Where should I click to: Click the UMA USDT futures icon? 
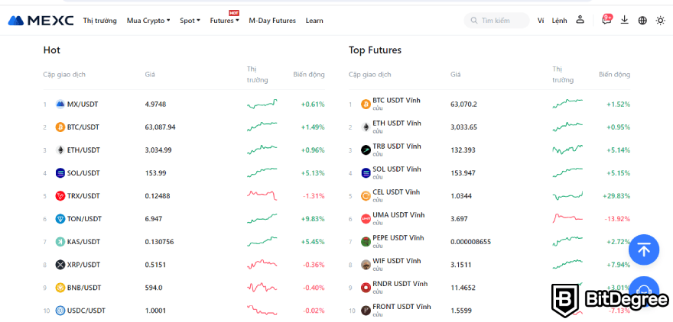click(x=366, y=219)
